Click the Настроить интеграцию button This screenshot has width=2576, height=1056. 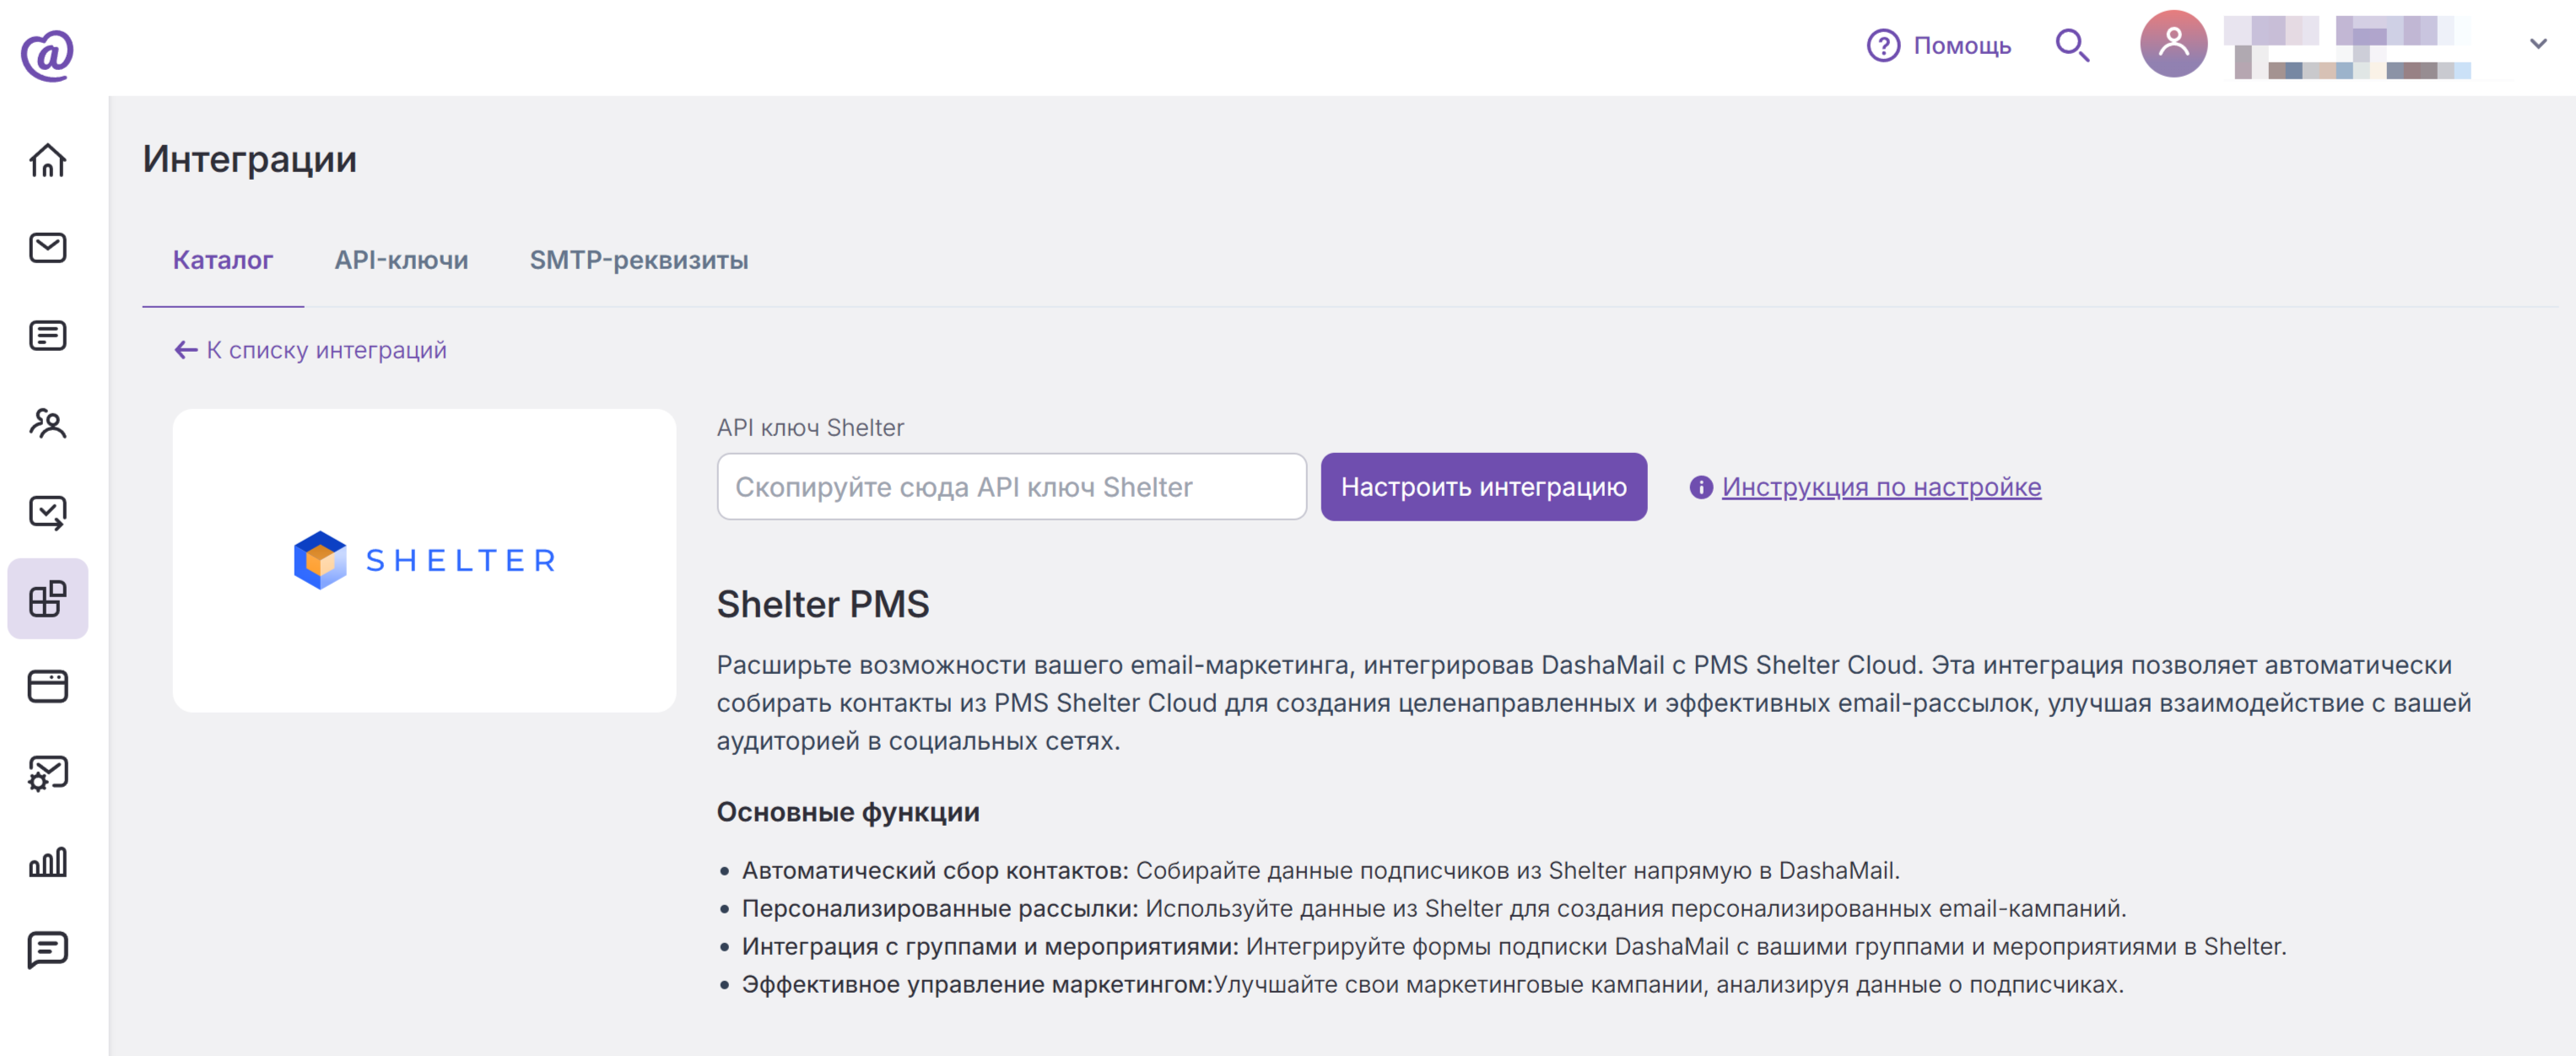click(x=1483, y=487)
